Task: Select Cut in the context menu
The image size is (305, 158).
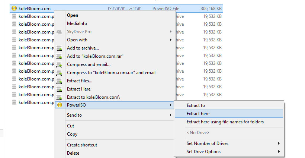Action: point(70,126)
